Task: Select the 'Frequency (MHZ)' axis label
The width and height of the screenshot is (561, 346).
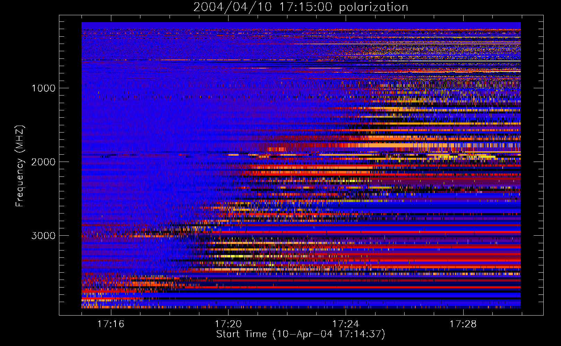Action: pos(20,166)
